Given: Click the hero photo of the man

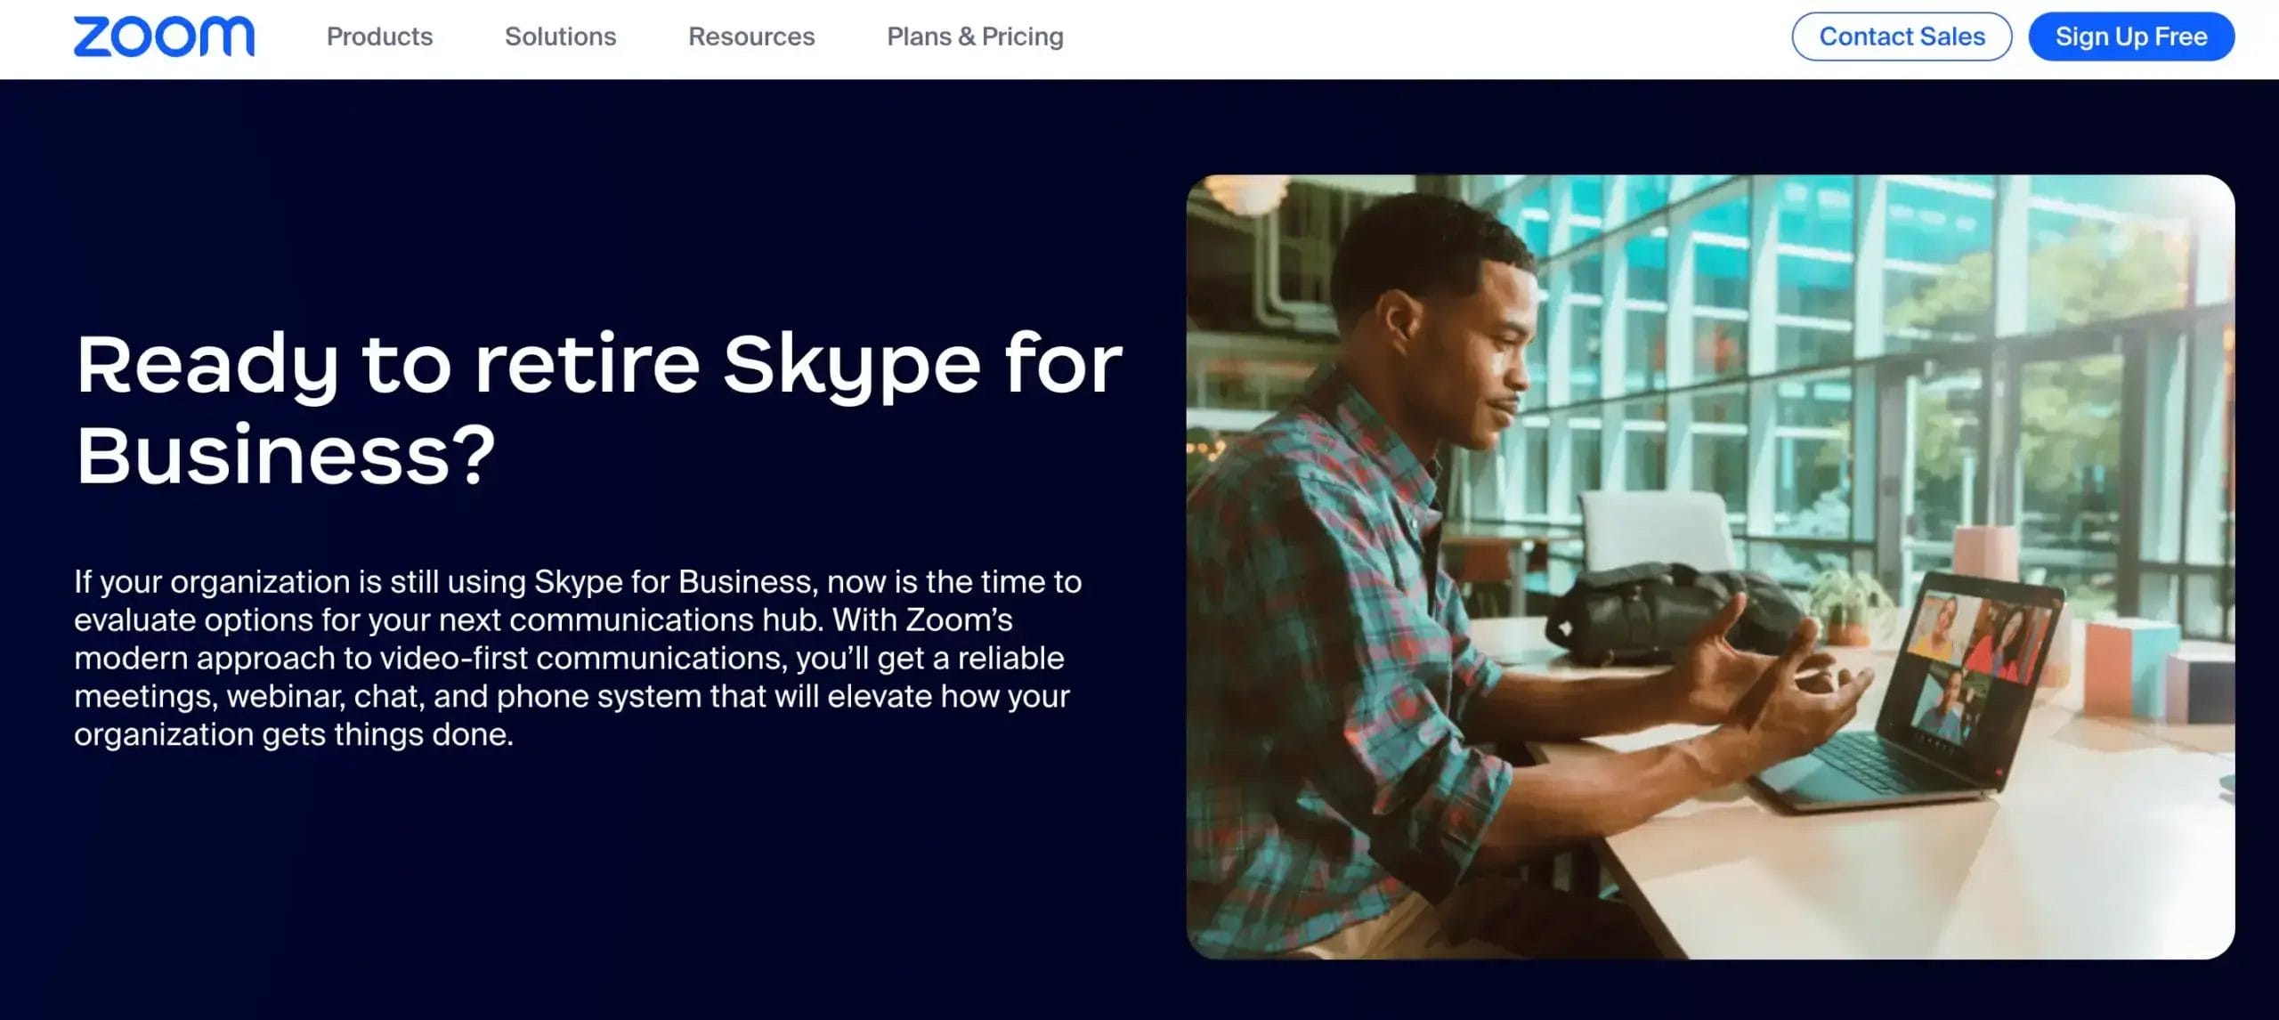Looking at the screenshot, I should click(1709, 566).
